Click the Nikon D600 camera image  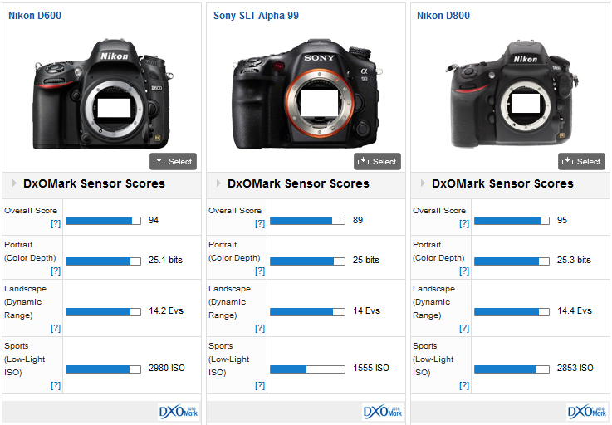[x=103, y=94]
